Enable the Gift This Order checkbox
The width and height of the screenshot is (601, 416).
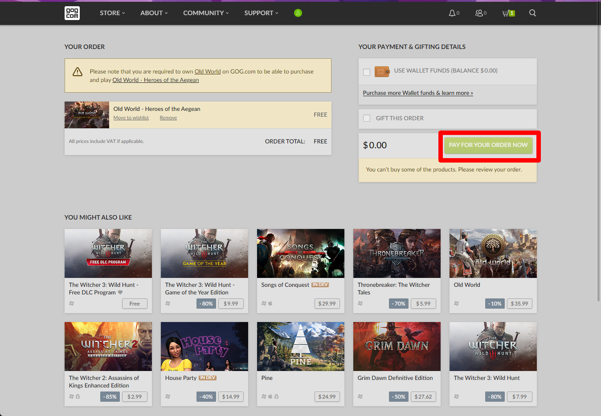(367, 118)
